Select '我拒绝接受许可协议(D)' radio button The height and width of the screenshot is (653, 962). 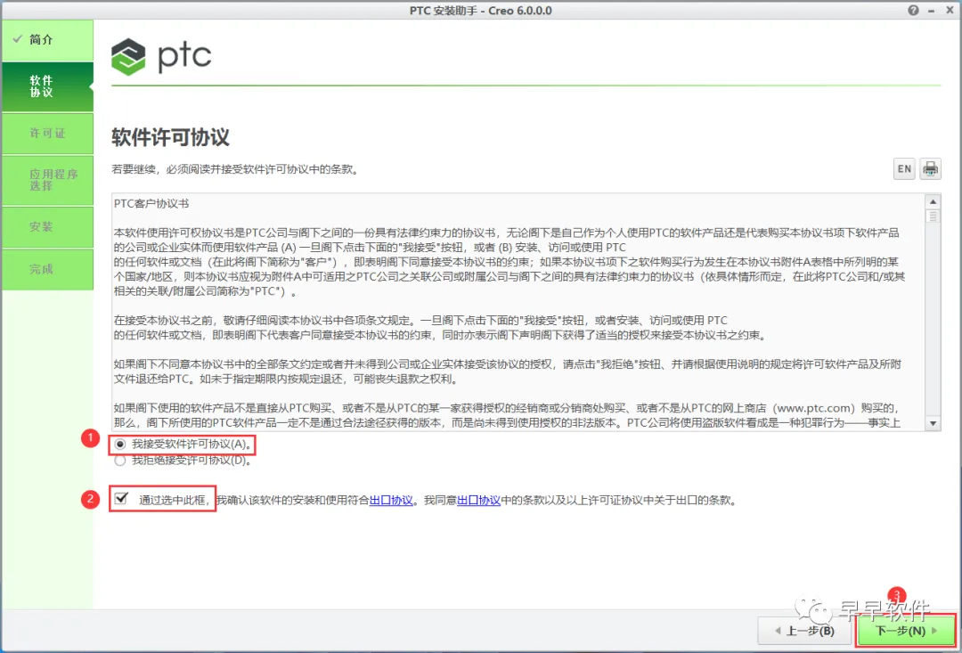coord(120,461)
